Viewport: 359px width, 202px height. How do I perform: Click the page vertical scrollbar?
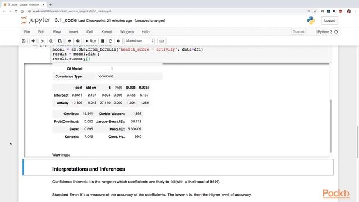tap(358, 141)
